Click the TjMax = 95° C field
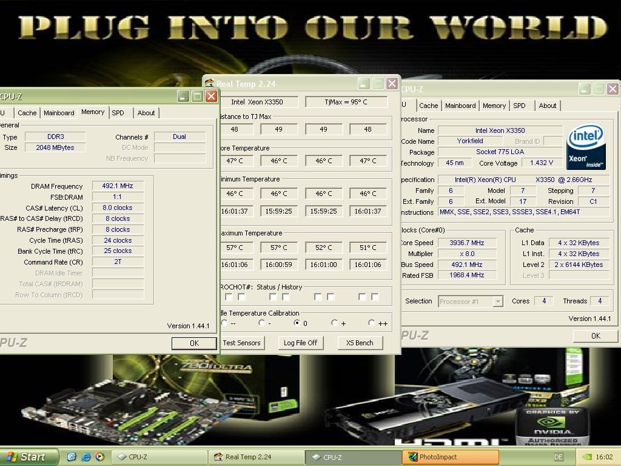The width and height of the screenshot is (621, 466). pyautogui.click(x=346, y=102)
